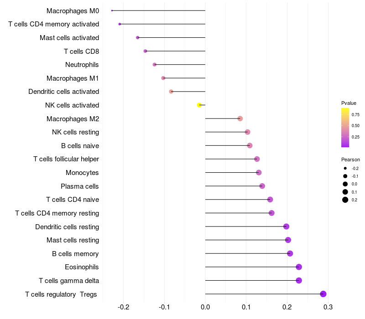Select the B cells memory dot
Screen dimensions: 365x319
coord(290,253)
